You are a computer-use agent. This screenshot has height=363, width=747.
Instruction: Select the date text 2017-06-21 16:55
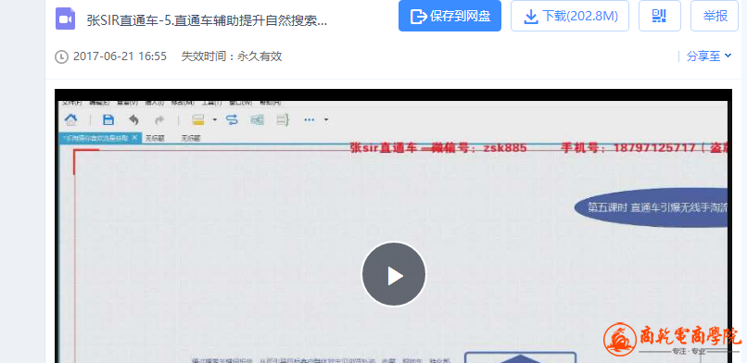[x=120, y=56]
